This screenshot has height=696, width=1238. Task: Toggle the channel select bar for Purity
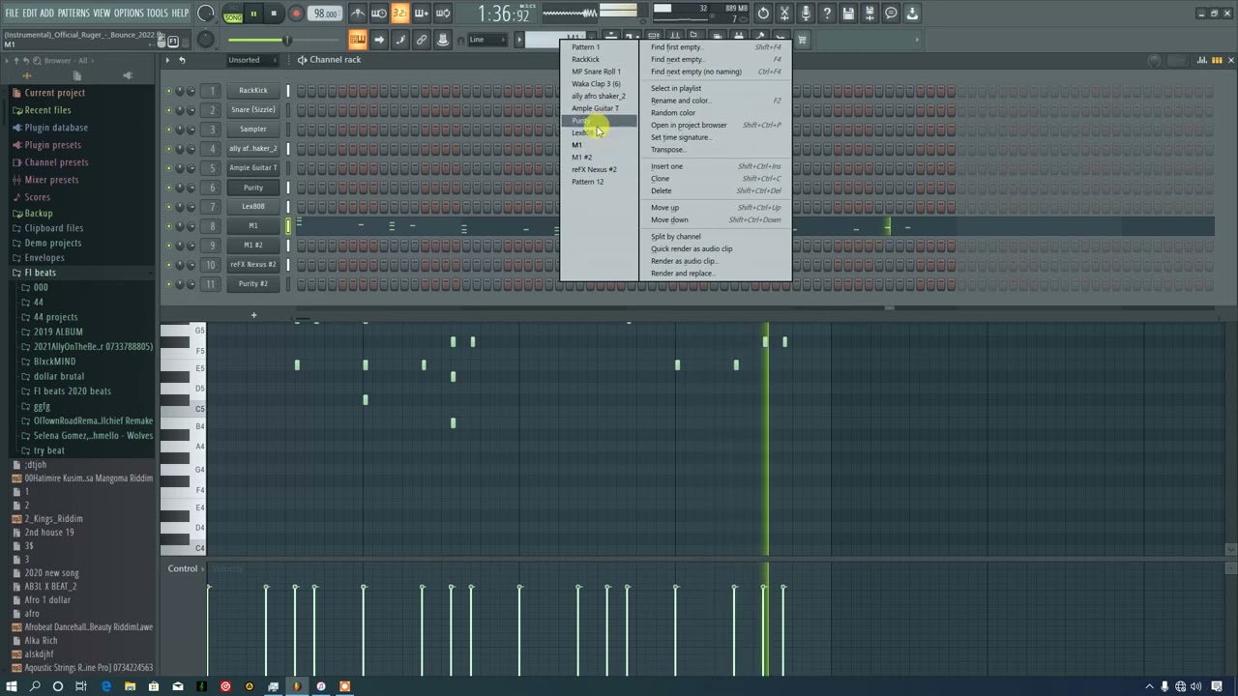point(287,188)
